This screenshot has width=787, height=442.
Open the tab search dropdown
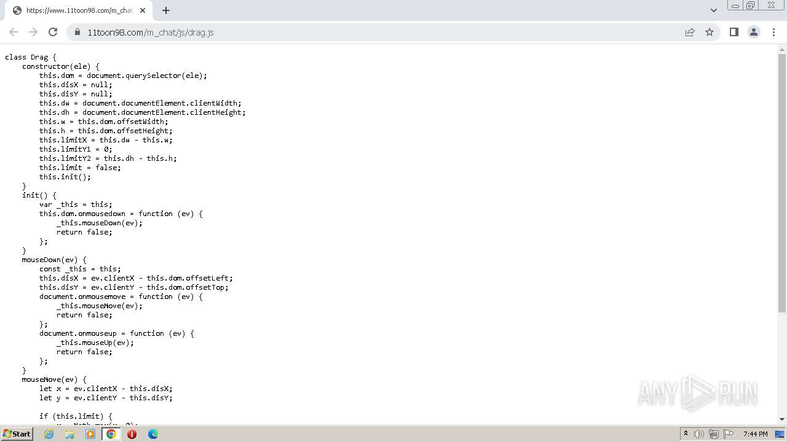point(713,10)
